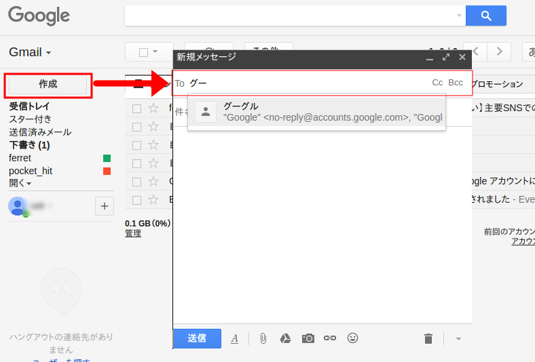The height and width of the screenshot is (362, 535).
Task: Click the compose message body area
Action: pos(322,225)
